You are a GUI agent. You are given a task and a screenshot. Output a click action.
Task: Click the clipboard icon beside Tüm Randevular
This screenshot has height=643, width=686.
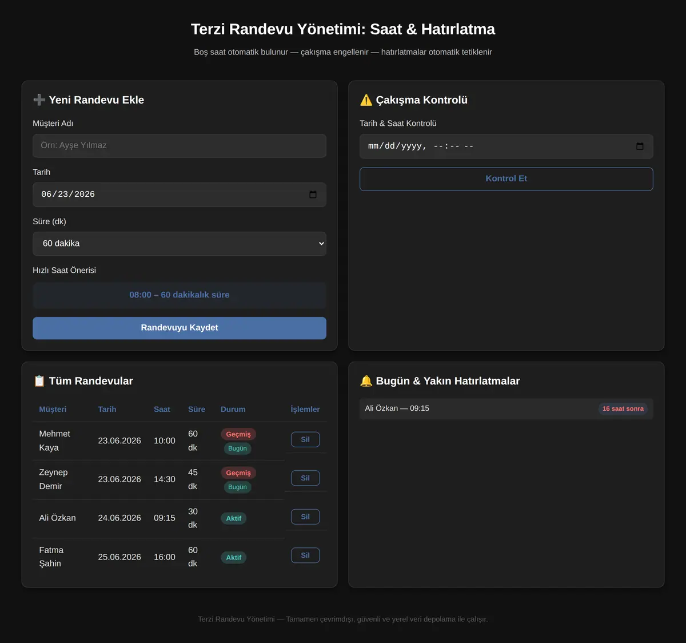click(x=39, y=381)
